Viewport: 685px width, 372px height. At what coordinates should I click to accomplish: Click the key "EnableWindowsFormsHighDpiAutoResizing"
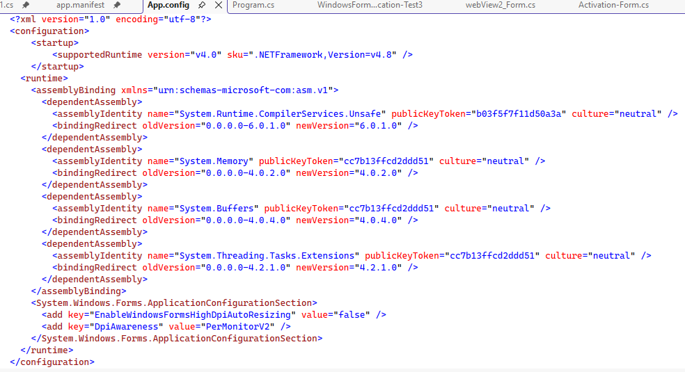(193, 314)
